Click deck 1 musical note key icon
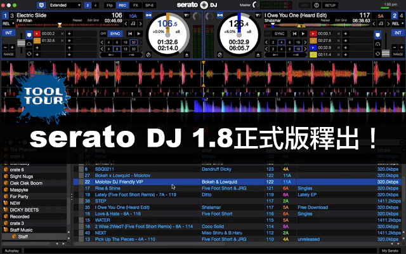This screenshot has height=254, width=406. pos(133,24)
